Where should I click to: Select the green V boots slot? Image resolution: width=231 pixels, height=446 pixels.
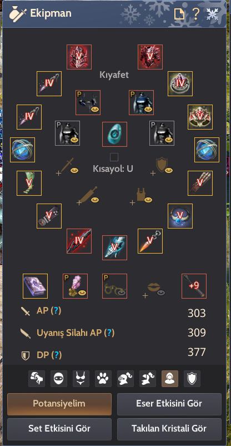[29, 183]
